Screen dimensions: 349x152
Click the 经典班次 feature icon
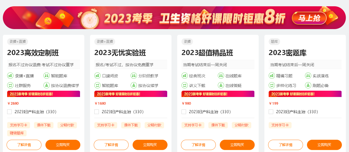(x=185, y=76)
